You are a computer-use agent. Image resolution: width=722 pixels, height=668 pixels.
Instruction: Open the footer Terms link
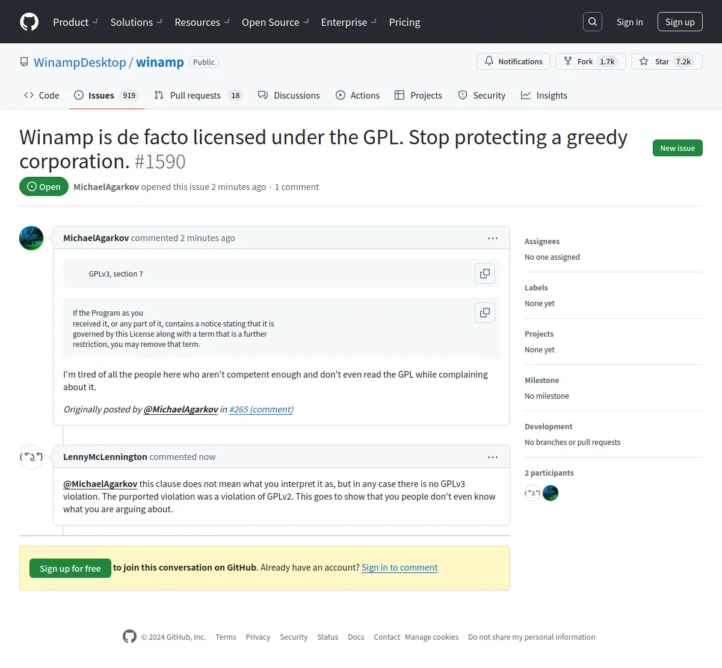[x=226, y=637]
